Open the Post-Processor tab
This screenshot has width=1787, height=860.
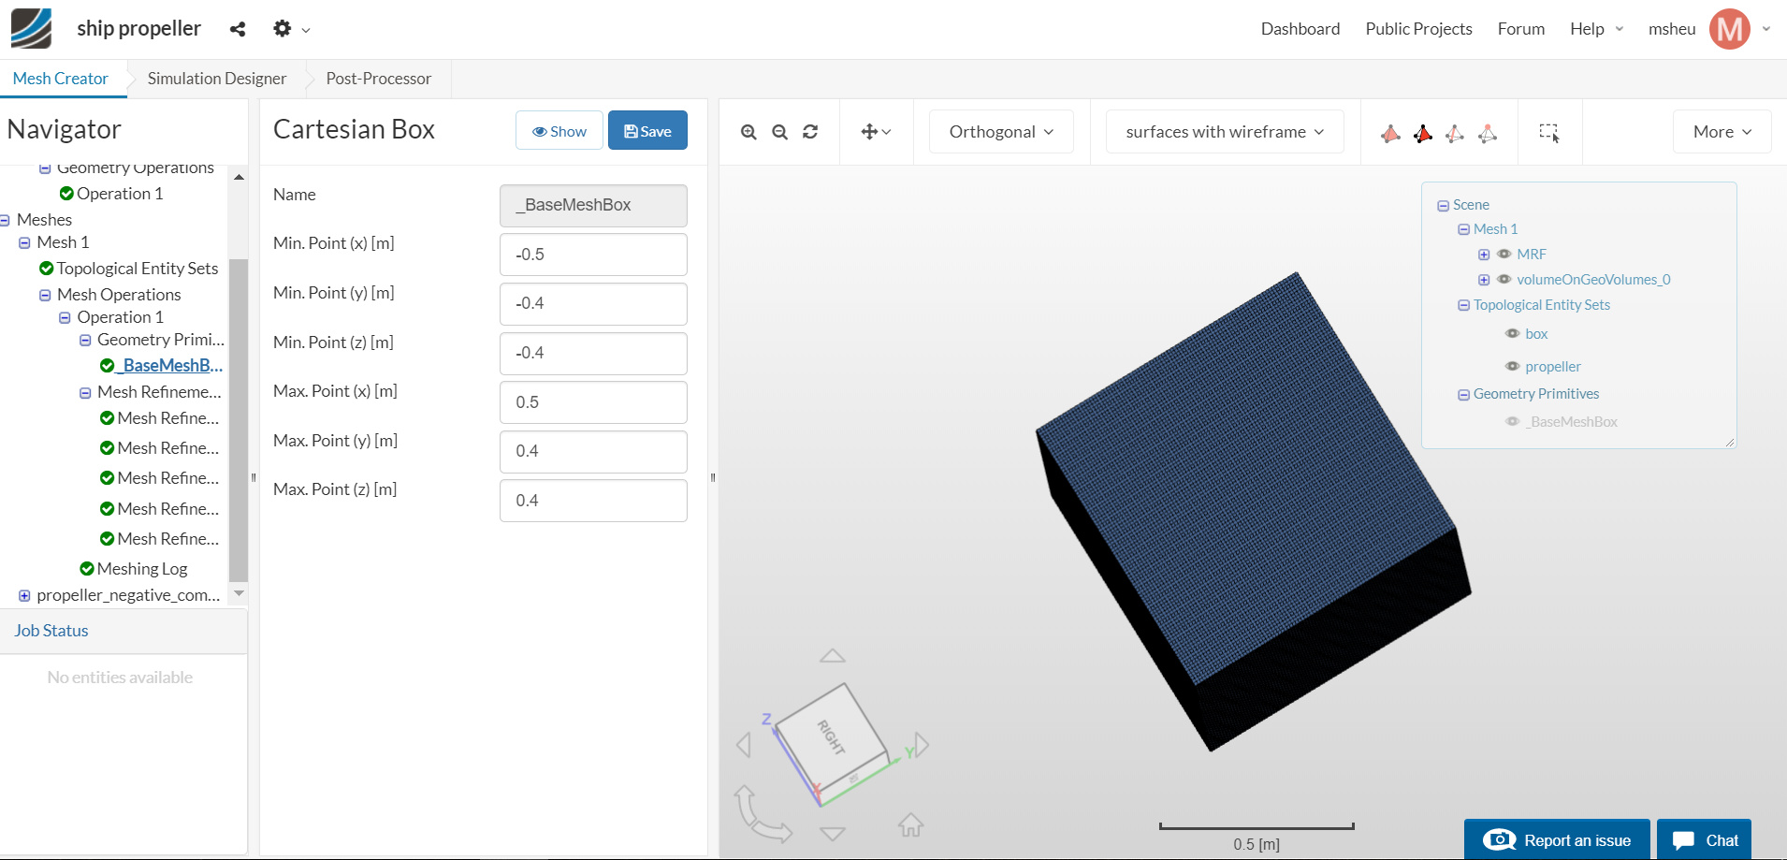coord(378,79)
